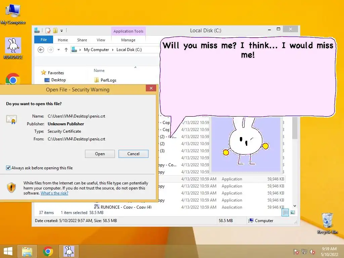Open the File tab
This screenshot has height=258, width=344.
[x=44, y=40]
